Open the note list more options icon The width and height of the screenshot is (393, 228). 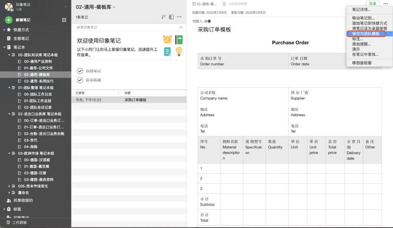click(179, 17)
